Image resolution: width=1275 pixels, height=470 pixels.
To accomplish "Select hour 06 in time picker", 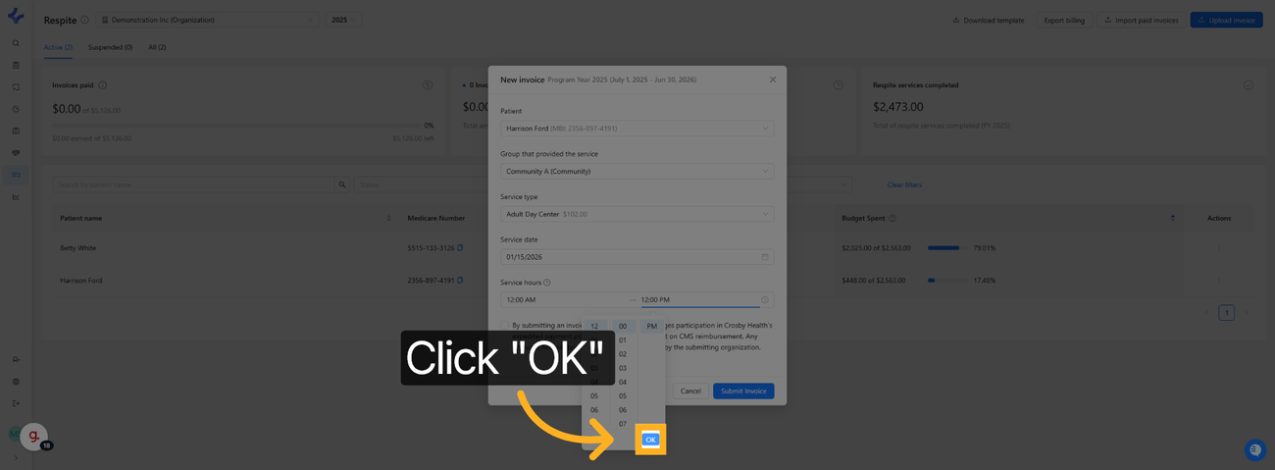I will coord(594,410).
